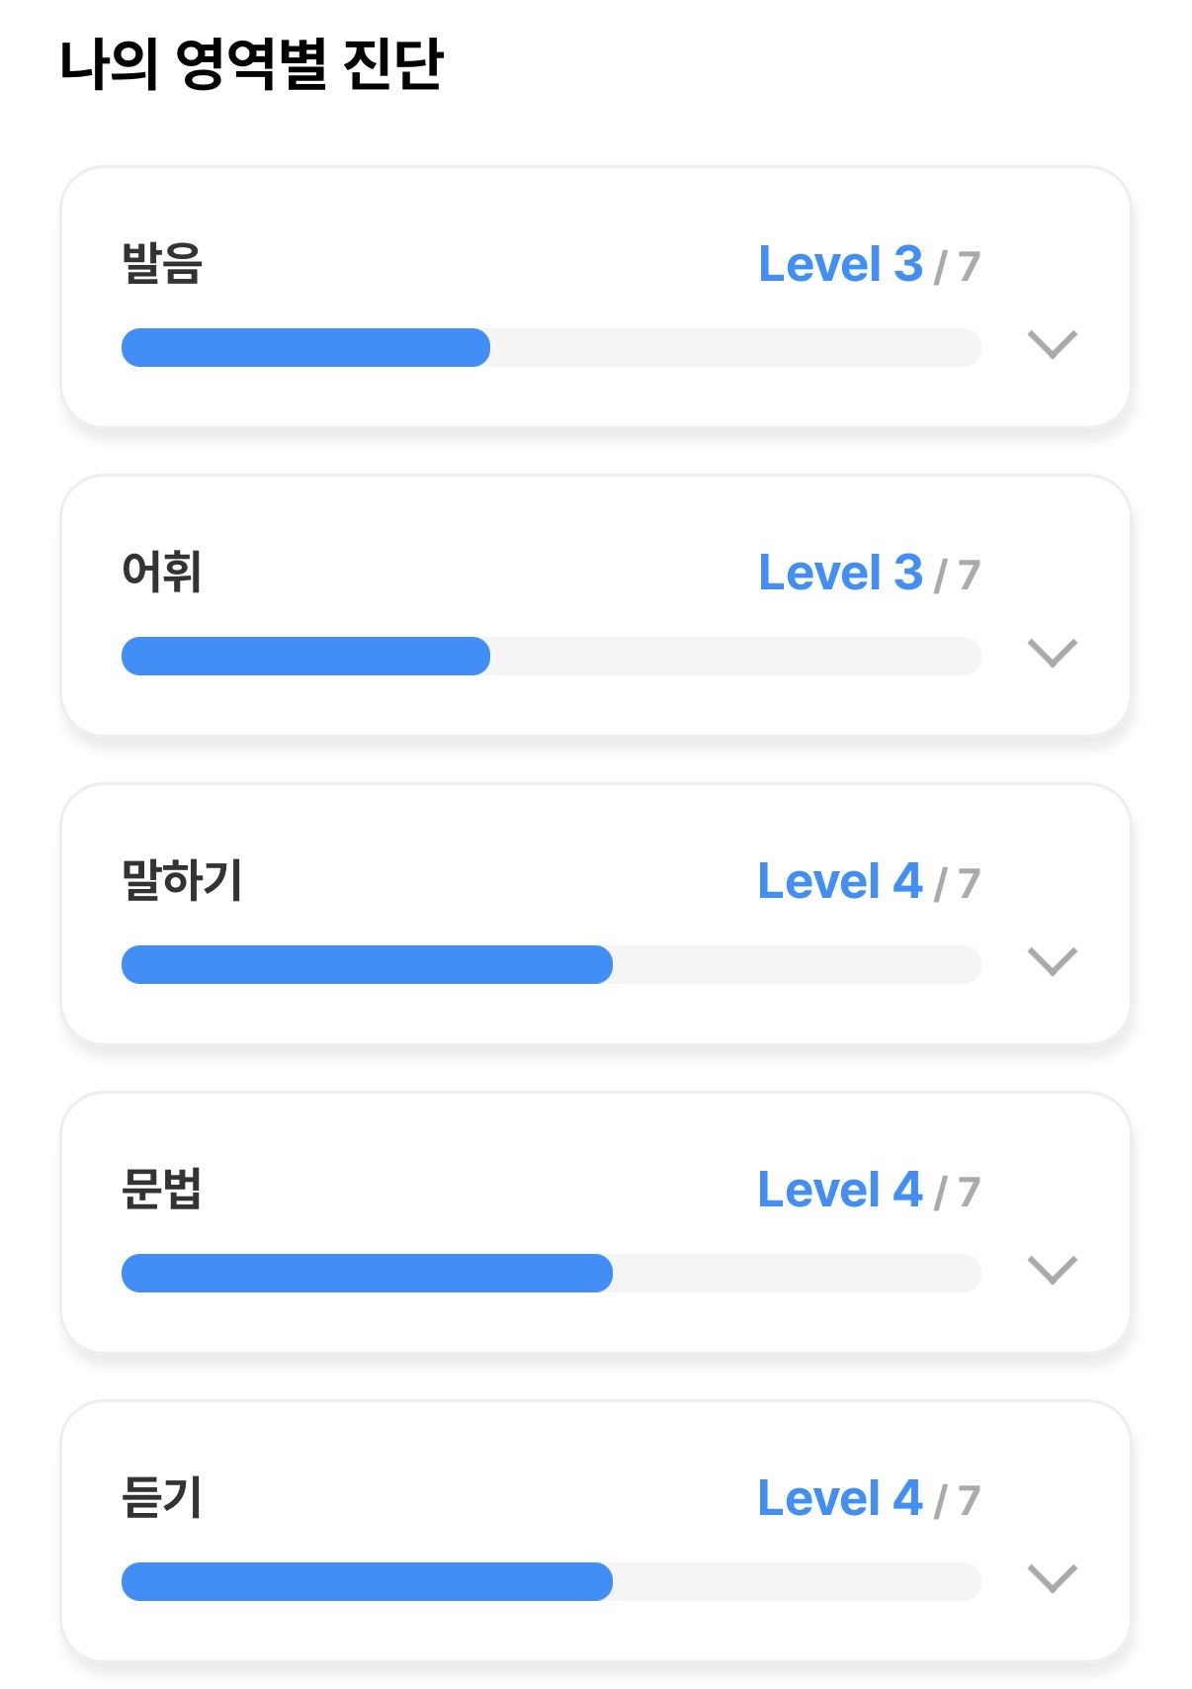
Task: Click the 문법 progress bar
Action: pyautogui.click(x=552, y=1273)
